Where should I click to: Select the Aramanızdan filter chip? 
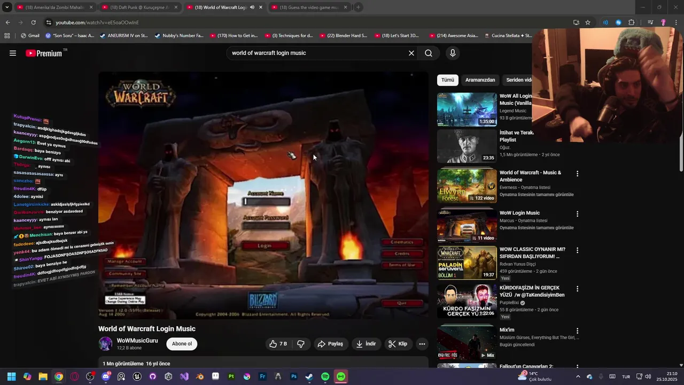coord(480,80)
